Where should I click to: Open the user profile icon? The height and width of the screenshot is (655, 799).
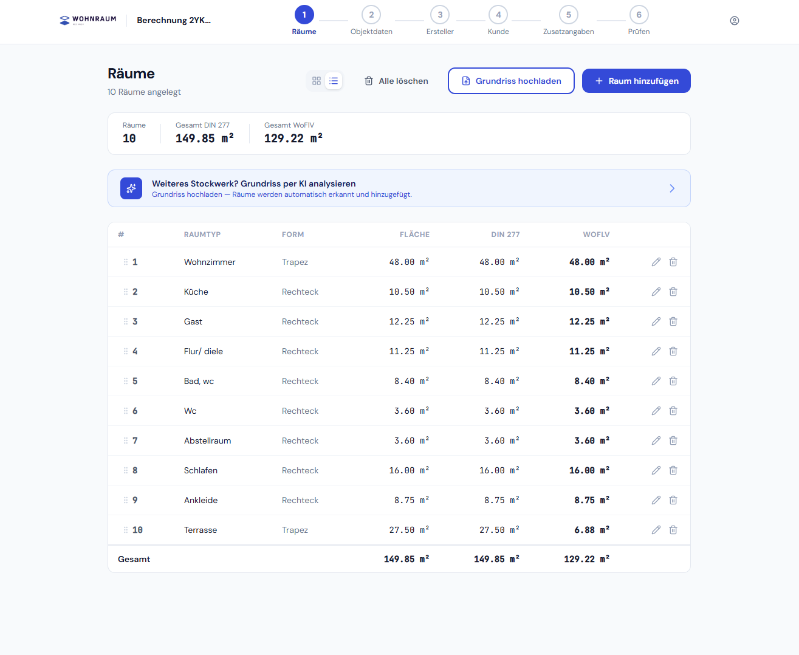[734, 21]
